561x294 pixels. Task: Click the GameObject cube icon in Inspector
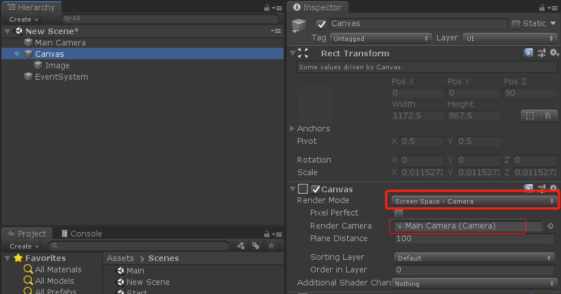pyautogui.click(x=299, y=26)
